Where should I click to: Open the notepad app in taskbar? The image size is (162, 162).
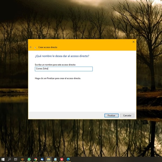click(55, 159)
